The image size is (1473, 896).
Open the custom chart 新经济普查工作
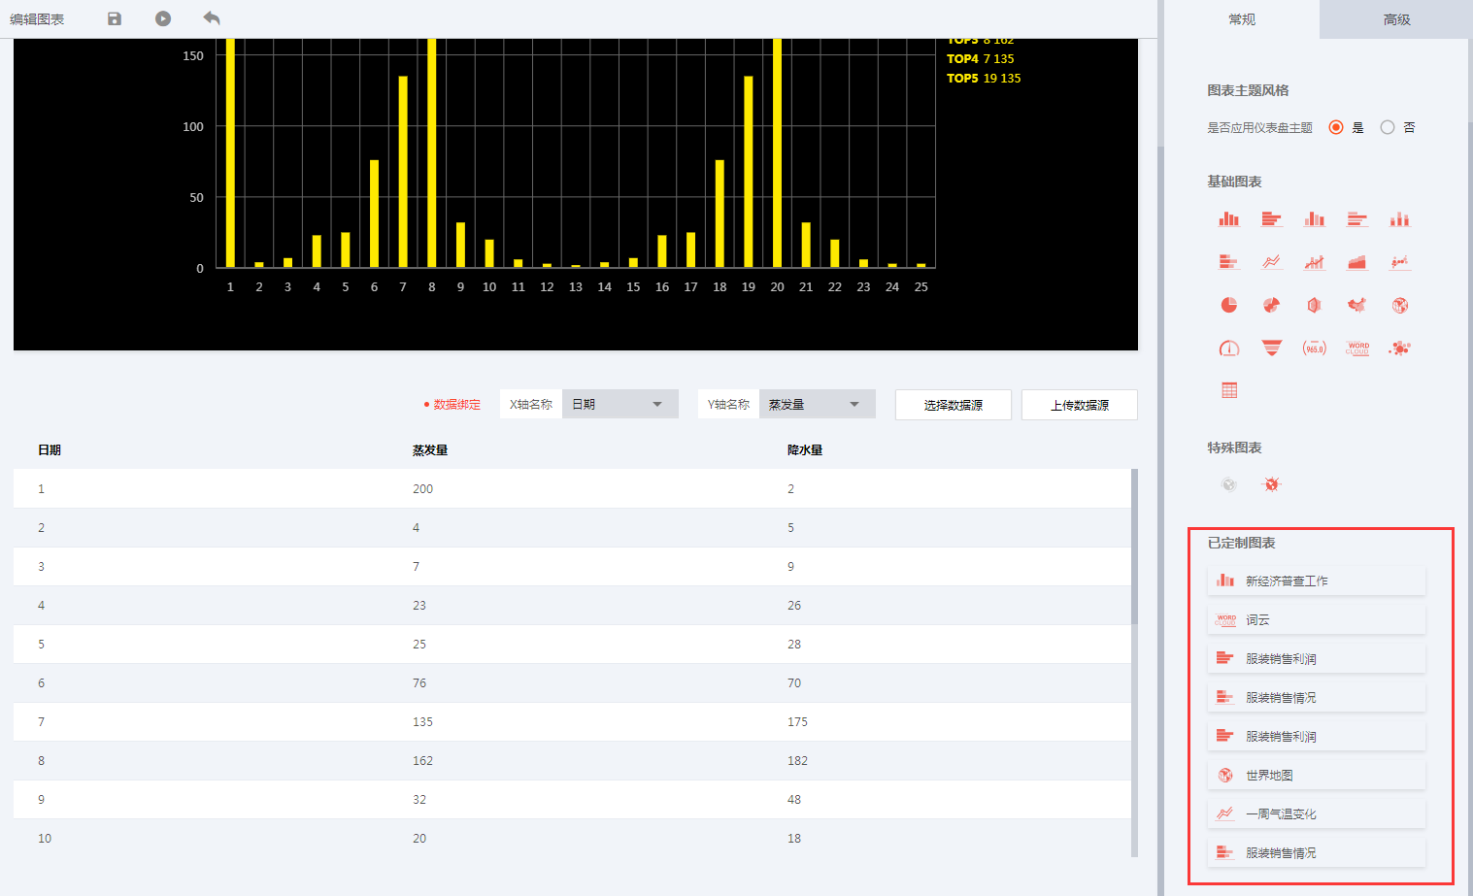point(1317,581)
